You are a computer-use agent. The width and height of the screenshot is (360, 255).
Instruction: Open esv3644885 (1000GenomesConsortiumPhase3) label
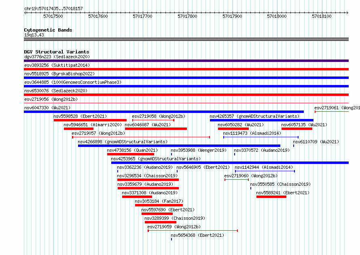tap(73, 82)
